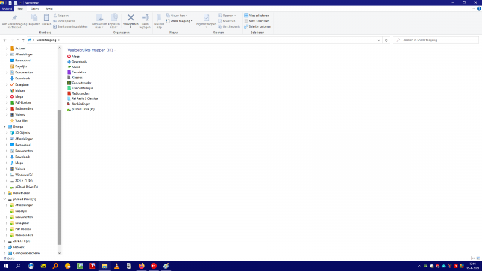The height and width of the screenshot is (271, 482).
Task: Collapse the Deze pc tree node
Action: [4, 126]
